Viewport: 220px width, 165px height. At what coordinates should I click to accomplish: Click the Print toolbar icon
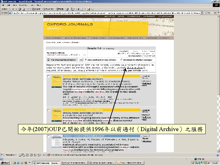click(78, 9)
